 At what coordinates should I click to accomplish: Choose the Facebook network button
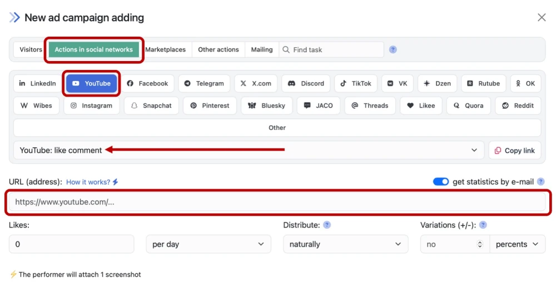[x=147, y=83]
